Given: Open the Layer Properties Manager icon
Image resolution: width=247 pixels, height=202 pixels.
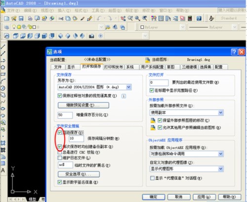Looking at the screenshot, I should (x=6, y=27).
